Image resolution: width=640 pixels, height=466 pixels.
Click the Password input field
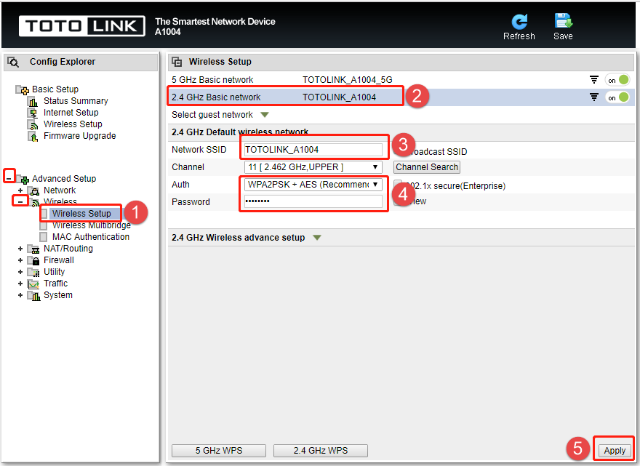[x=313, y=201]
